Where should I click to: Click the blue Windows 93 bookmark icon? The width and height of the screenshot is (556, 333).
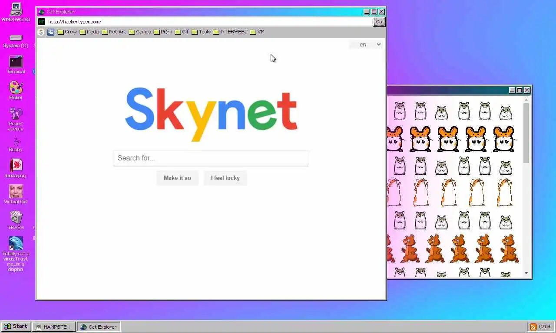tap(51, 32)
